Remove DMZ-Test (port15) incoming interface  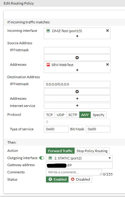(107, 31)
